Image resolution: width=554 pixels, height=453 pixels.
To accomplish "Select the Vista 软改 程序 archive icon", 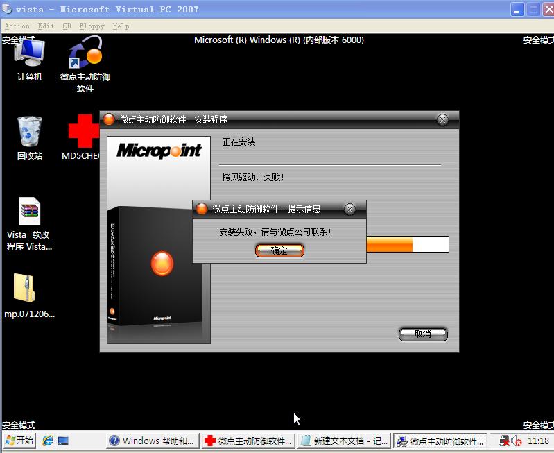I will click(30, 224).
